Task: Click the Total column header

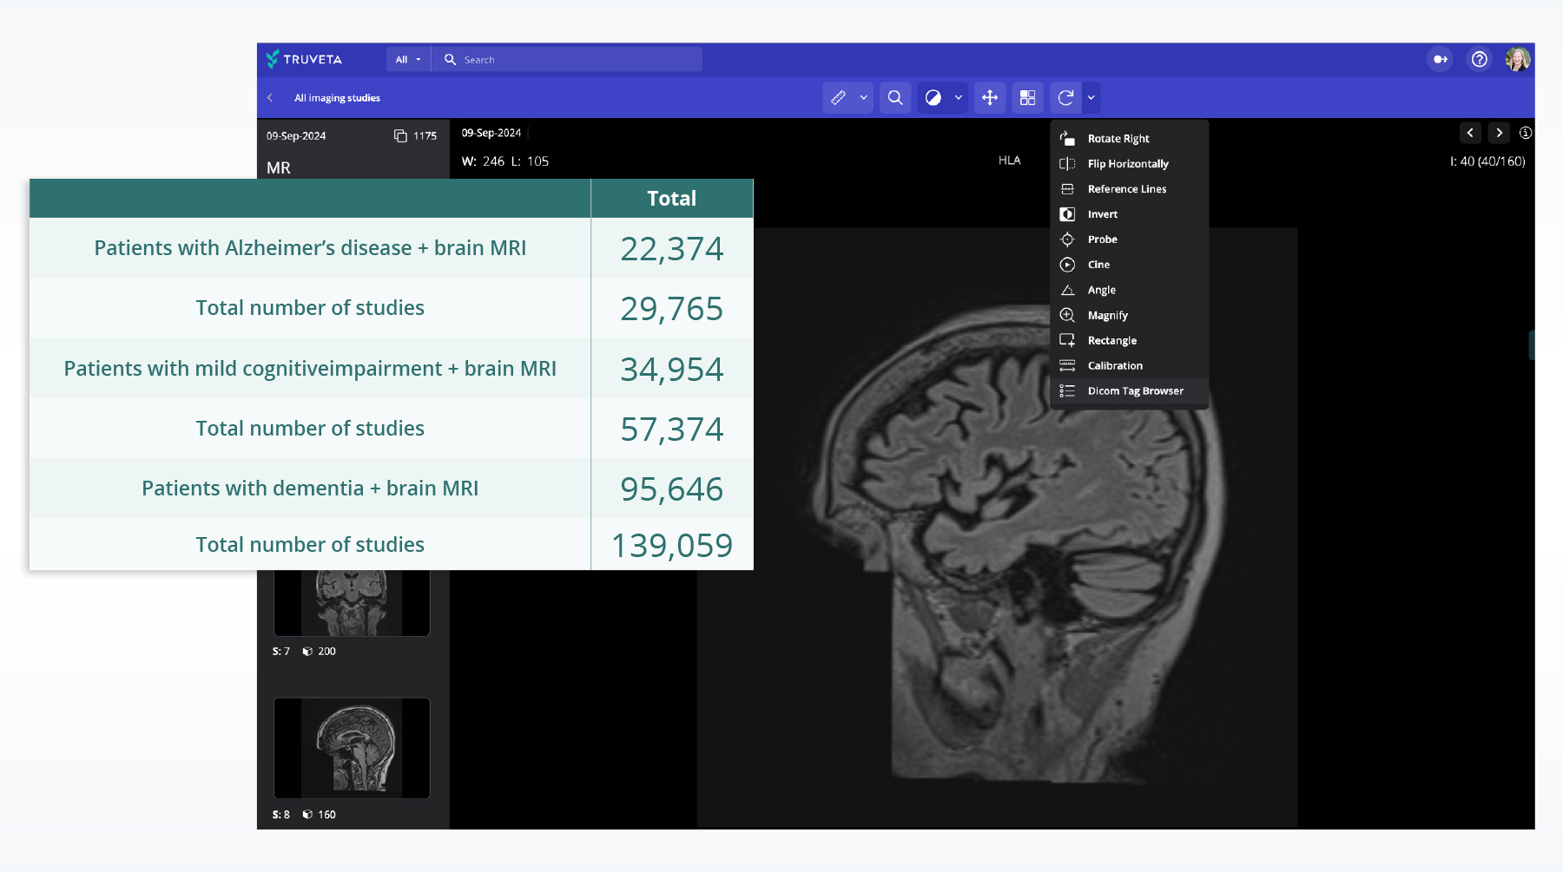Action: click(671, 199)
